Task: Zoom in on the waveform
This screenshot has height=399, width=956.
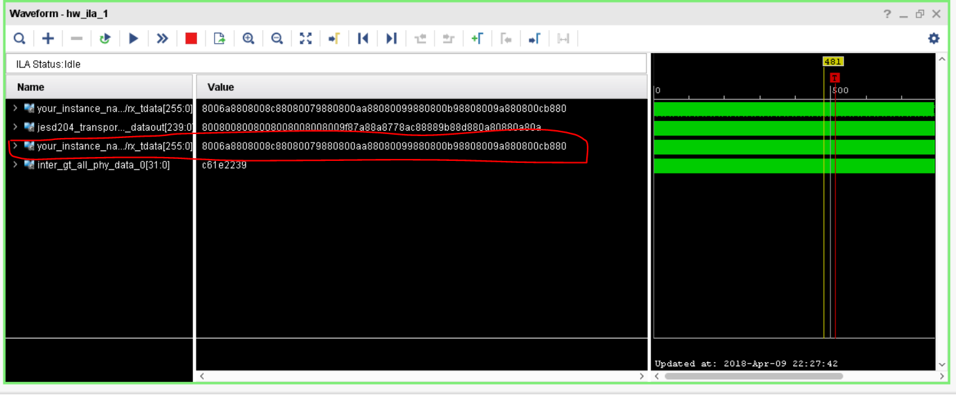Action: point(249,39)
